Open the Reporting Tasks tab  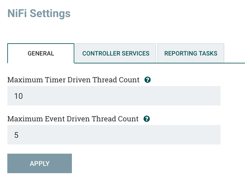click(x=191, y=53)
